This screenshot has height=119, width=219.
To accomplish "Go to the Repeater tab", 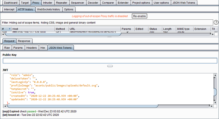I will click(62, 3).
